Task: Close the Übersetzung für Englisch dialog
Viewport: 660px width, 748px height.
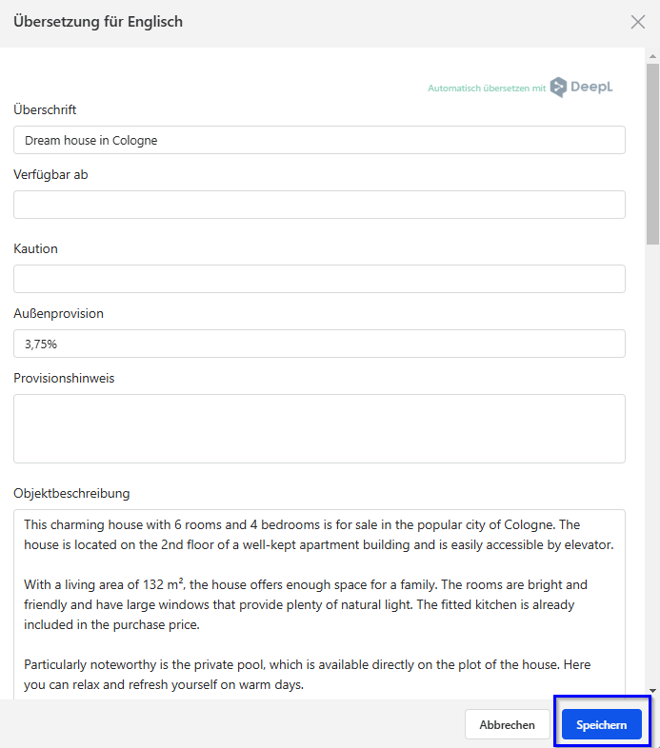Action: pos(637,22)
